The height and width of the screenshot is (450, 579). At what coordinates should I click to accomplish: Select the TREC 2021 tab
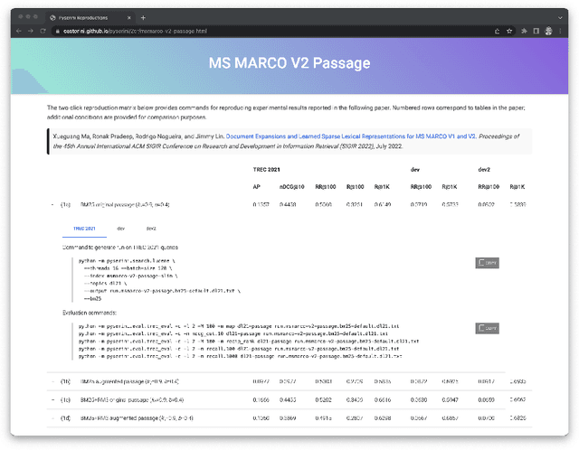click(x=85, y=229)
